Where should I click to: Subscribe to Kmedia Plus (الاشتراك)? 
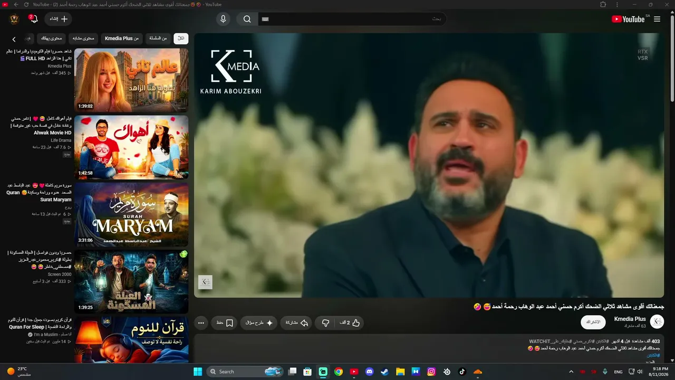pos(593,322)
